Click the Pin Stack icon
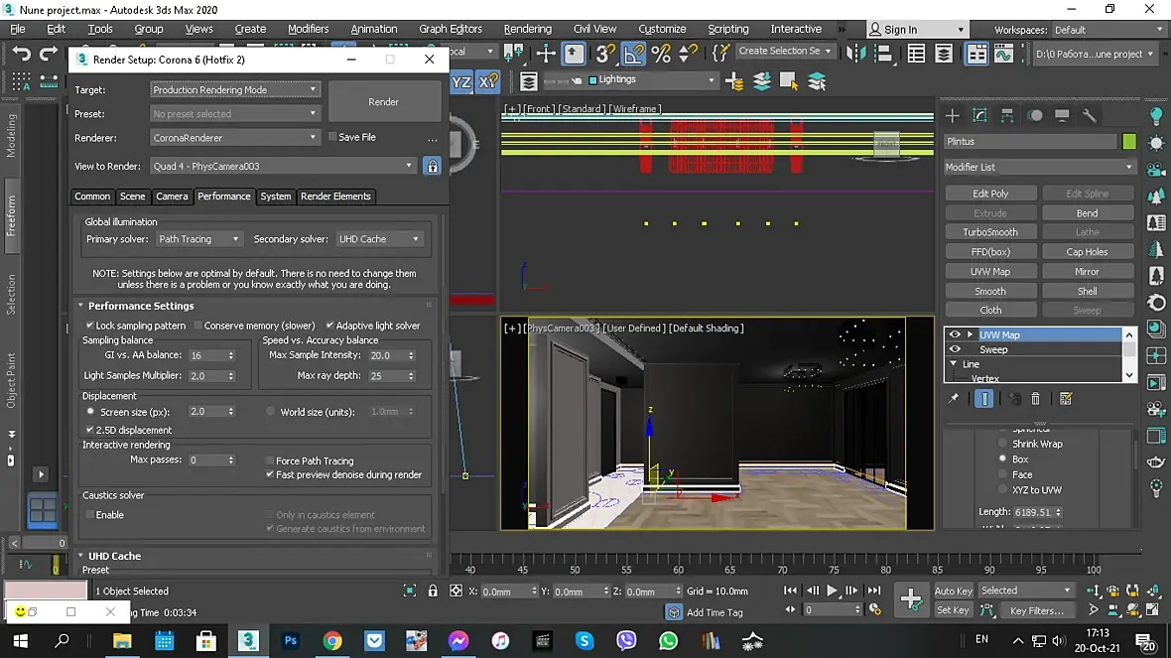 pos(954,399)
